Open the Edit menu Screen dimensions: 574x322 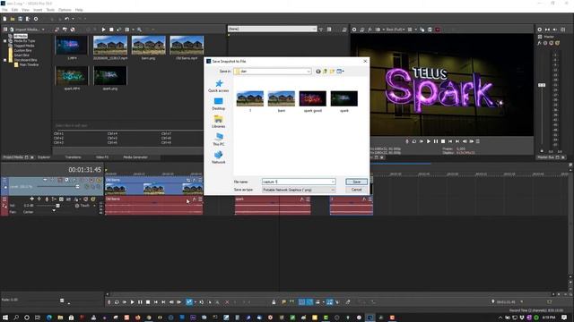pos(14,10)
